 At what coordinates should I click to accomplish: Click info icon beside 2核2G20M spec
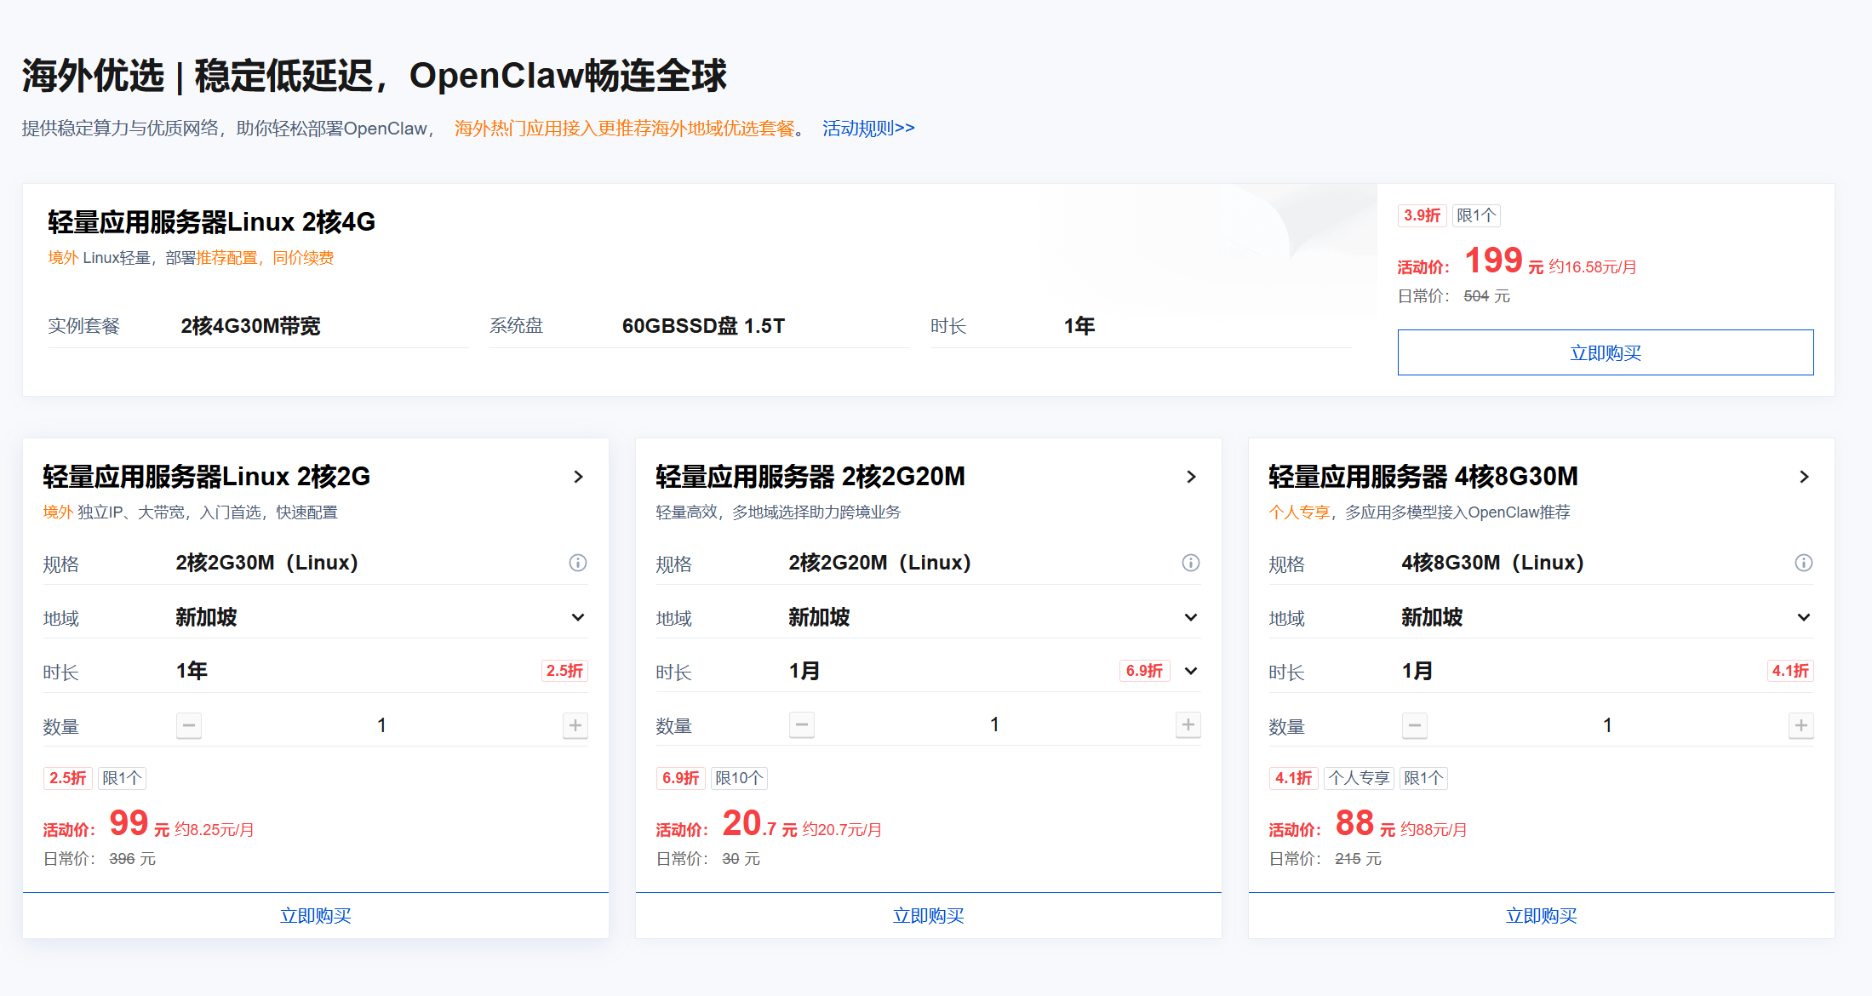click(x=1191, y=563)
